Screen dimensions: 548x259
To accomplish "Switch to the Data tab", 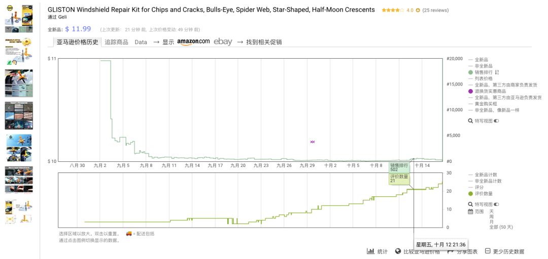I will pos(141,42).
